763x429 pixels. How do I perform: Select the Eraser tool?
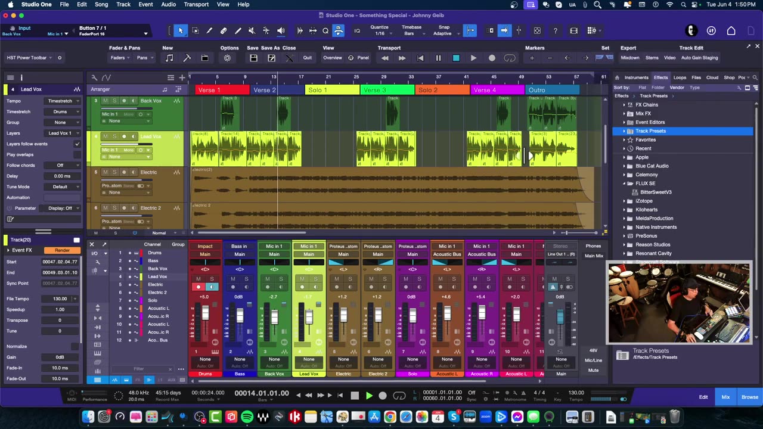point(224,30)
